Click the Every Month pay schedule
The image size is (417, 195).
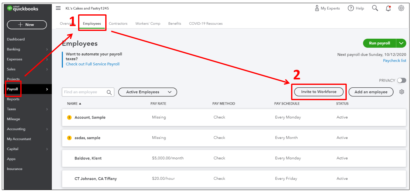[x=286, y=138]
